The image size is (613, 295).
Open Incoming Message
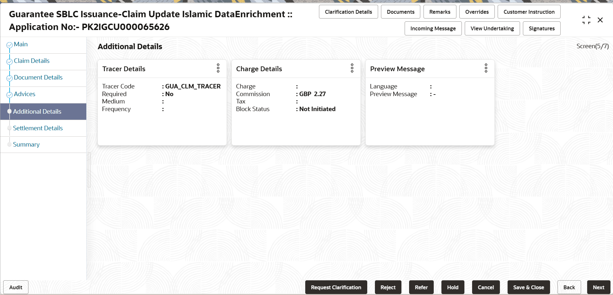pyautogui.click(x=433, y=28)
